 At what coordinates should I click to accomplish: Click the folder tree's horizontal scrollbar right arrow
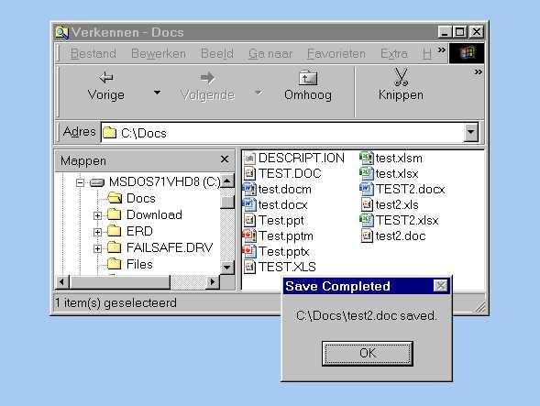point(213,282)
